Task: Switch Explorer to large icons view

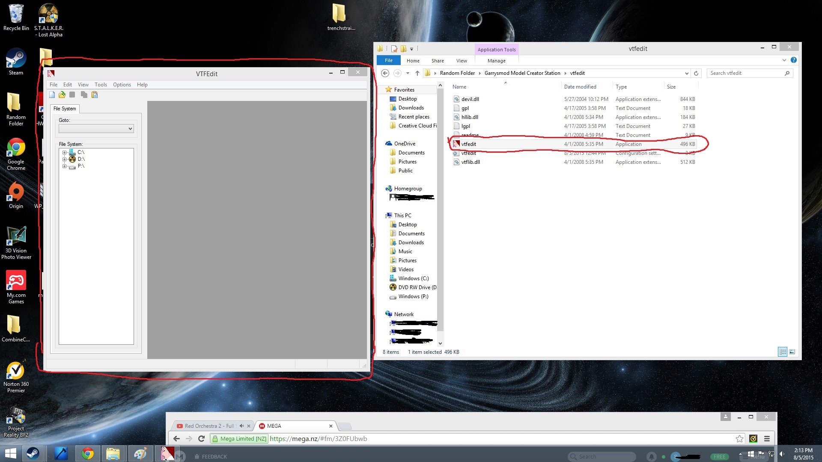Action: [x=792, y=352]
